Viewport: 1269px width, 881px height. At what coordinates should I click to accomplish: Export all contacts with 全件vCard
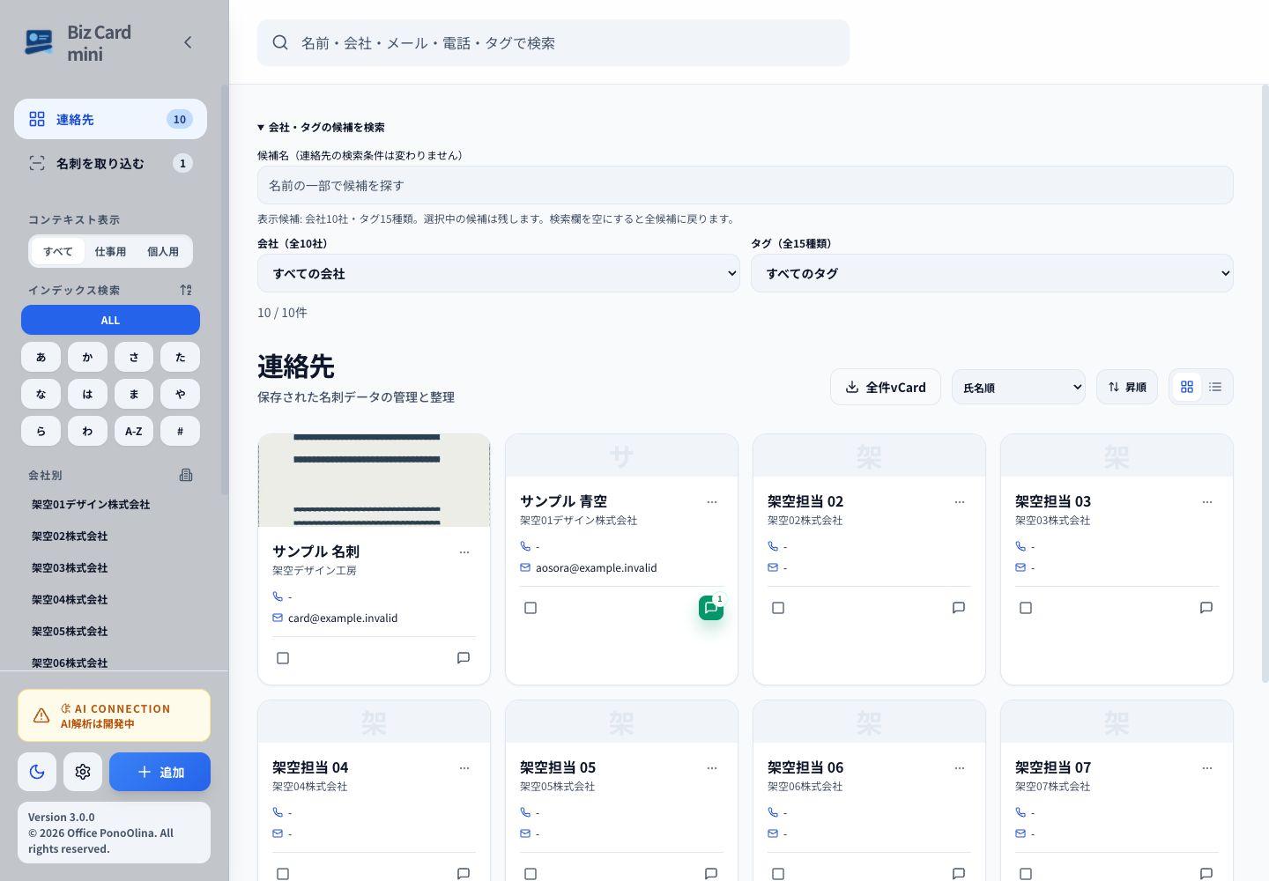click(886, 387)
